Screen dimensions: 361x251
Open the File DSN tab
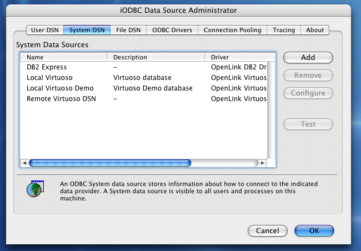128,30
